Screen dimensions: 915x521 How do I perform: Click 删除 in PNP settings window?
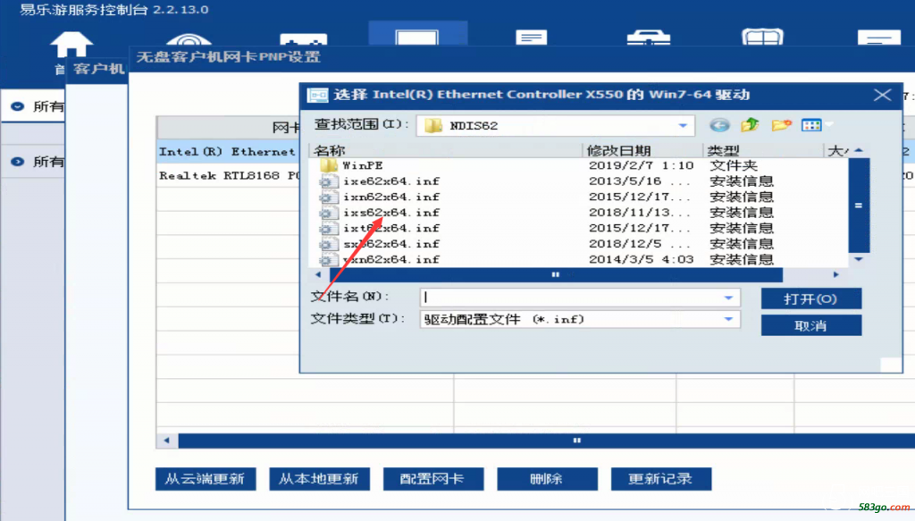point(547,479)
